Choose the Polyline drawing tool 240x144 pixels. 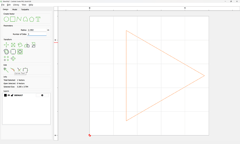[19, 19]
